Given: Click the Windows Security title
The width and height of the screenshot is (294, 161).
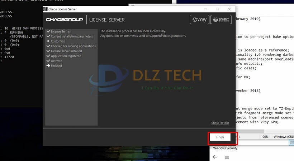Looking at the screenshot, I should 225,148.
